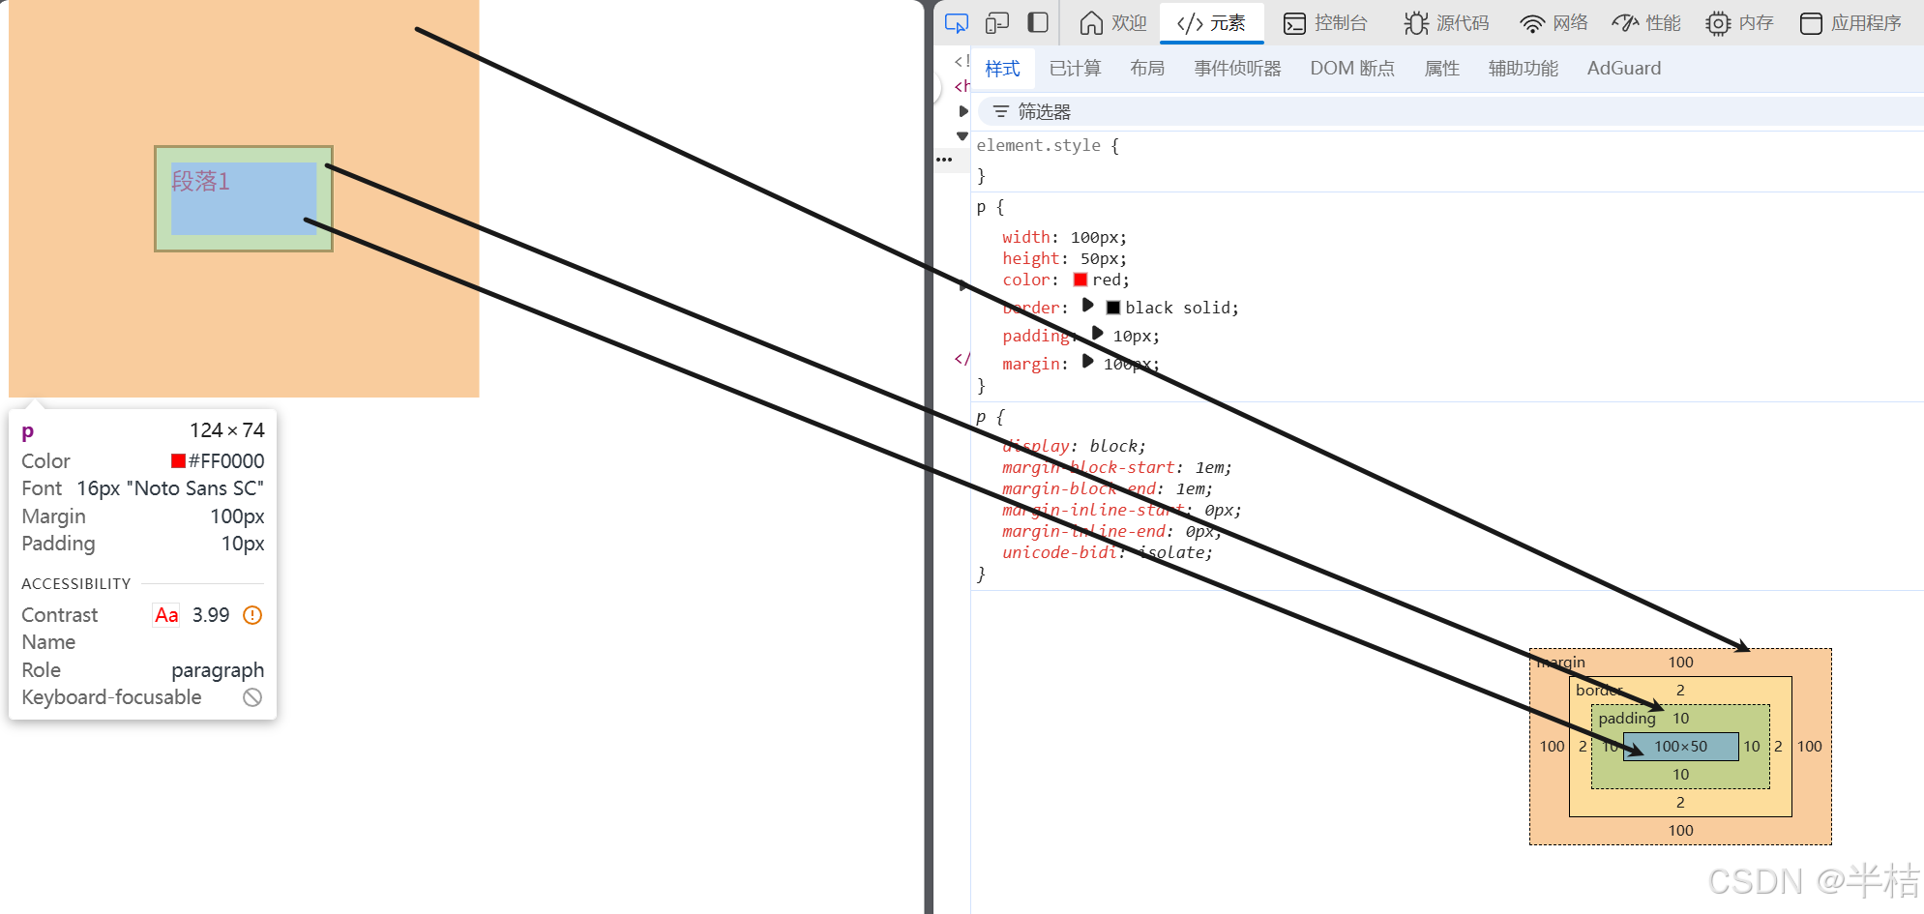Click the Aa contrast sample in tooltip

click(166, 615)
